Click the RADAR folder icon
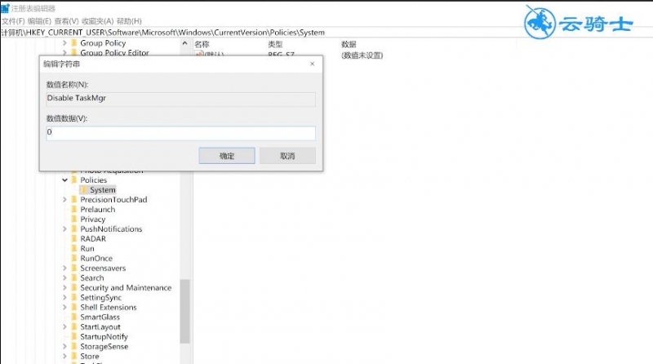 tap(74, 238)
